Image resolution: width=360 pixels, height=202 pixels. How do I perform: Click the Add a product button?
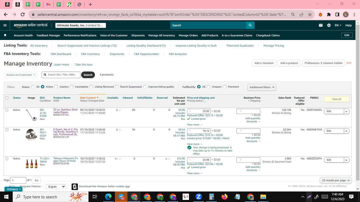point(289,63)
